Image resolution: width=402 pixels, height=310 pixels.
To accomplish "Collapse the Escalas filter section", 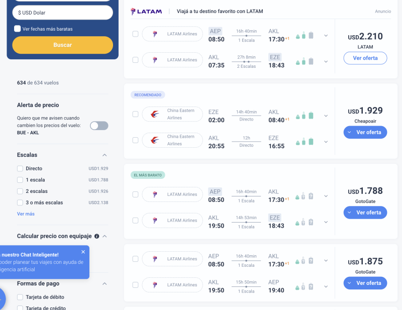I will tap(105, 155).
